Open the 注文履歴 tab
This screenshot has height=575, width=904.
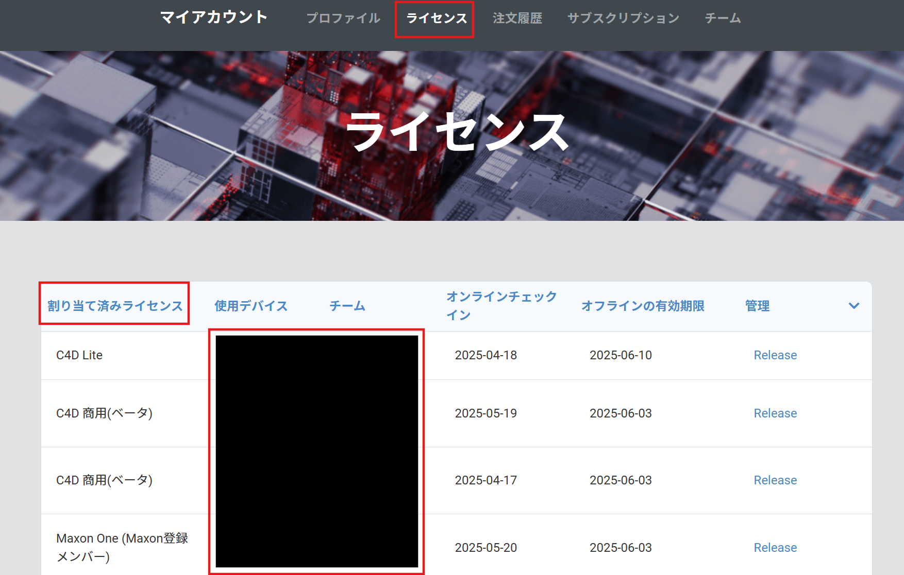pos(517,18)
